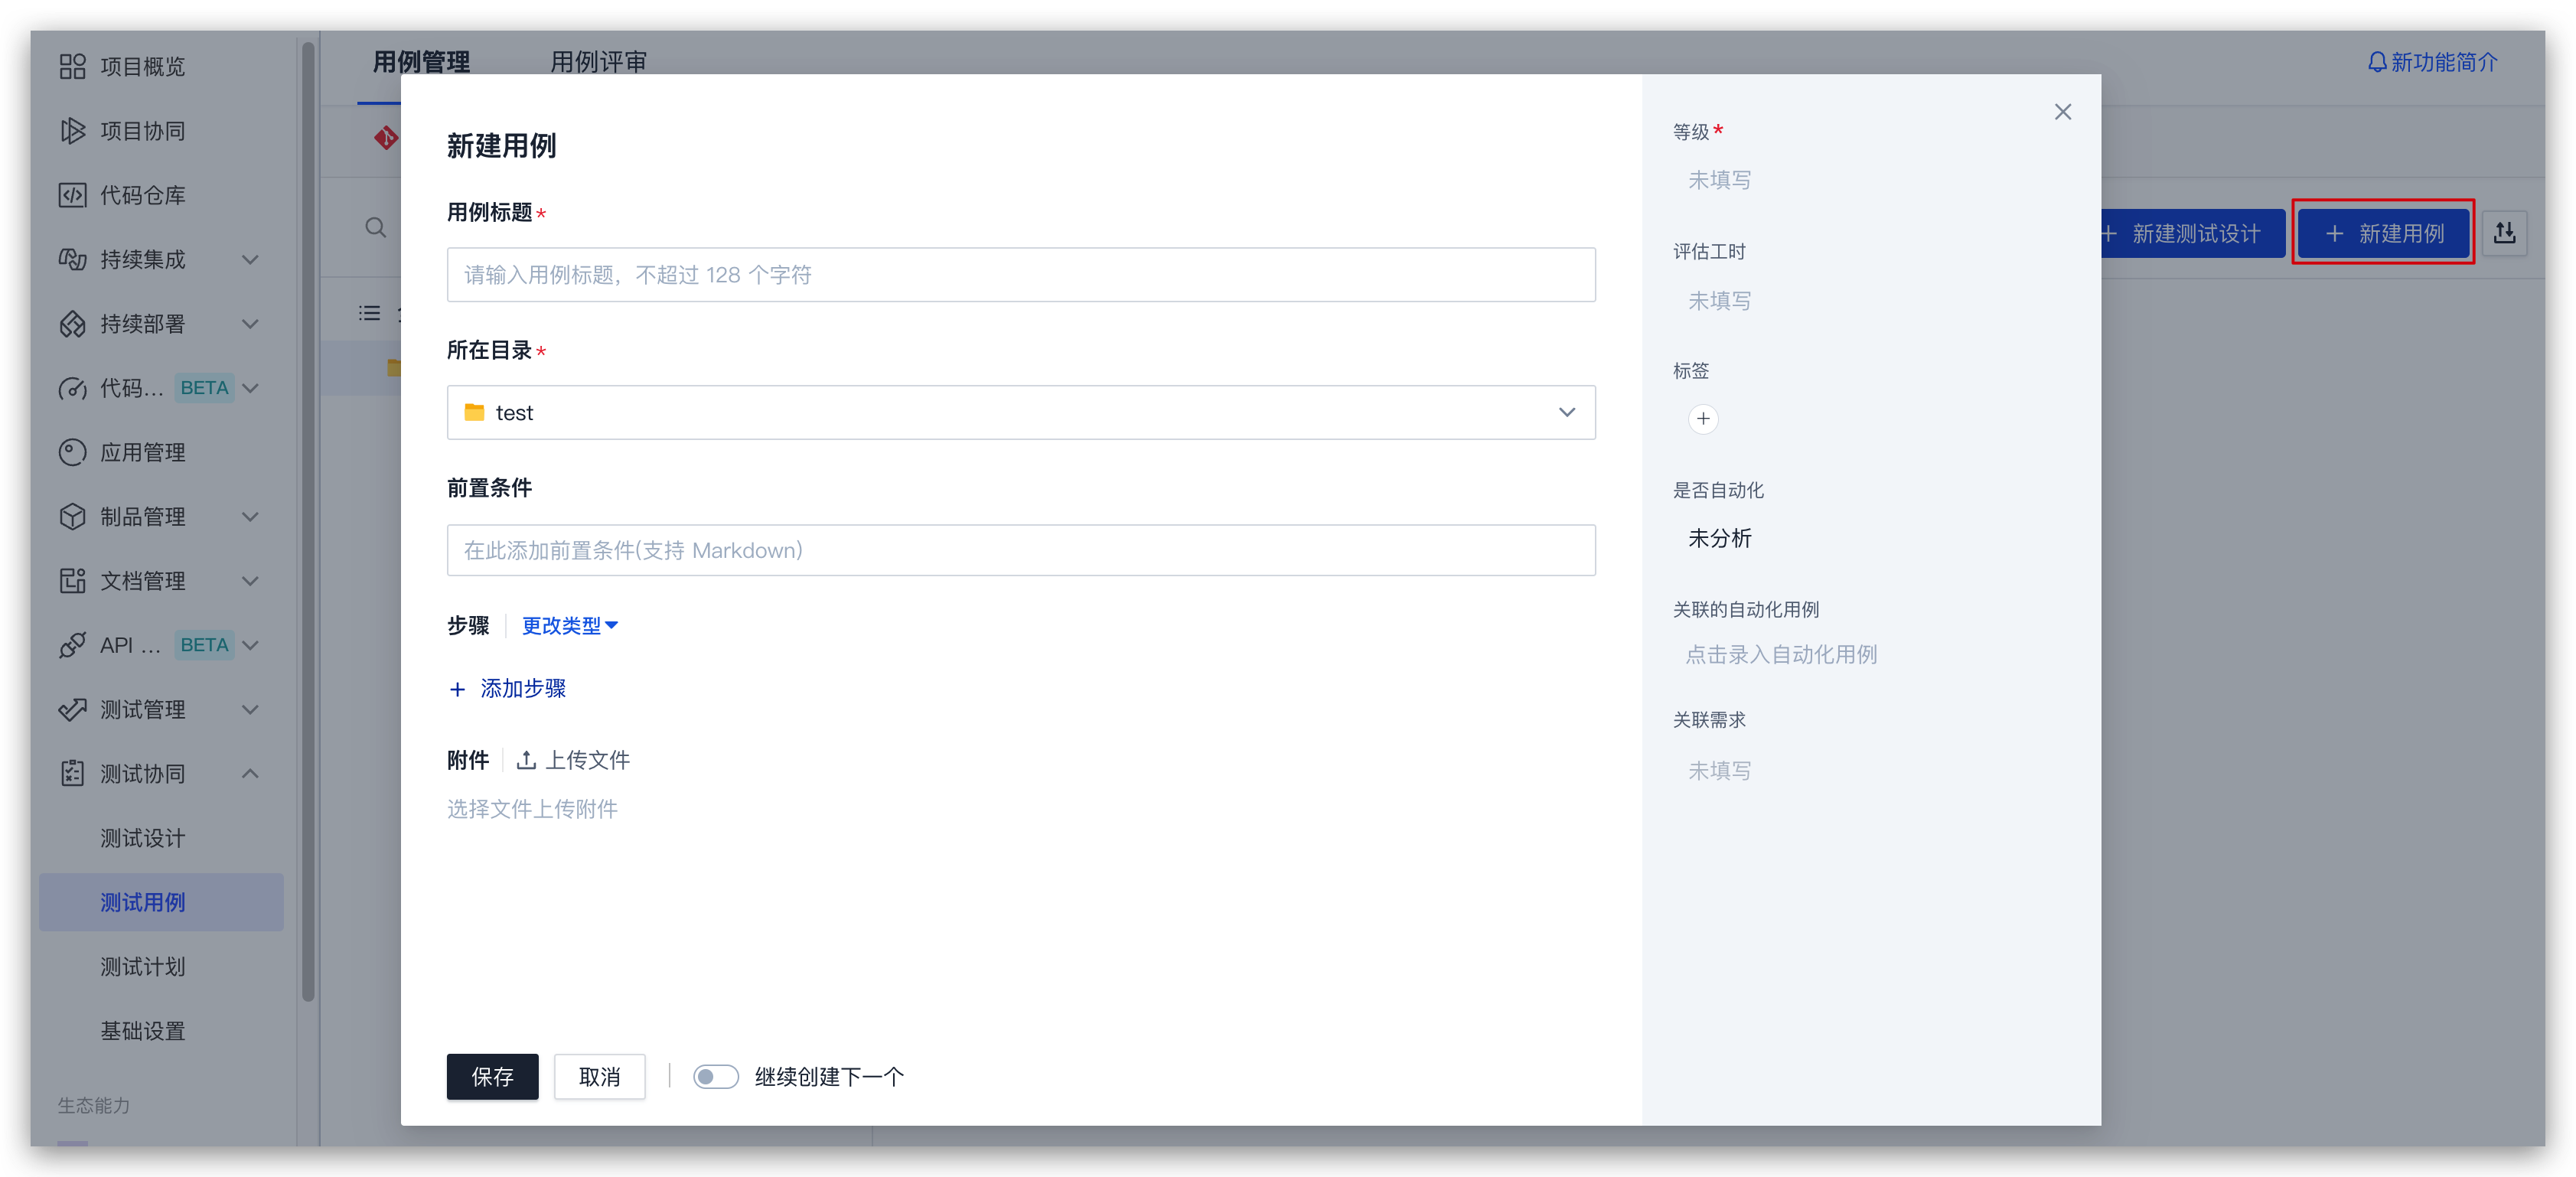The width and height of the screenshot is (2576, 1177).
Task: Click the 取消 button
Action: [600, 1077]
